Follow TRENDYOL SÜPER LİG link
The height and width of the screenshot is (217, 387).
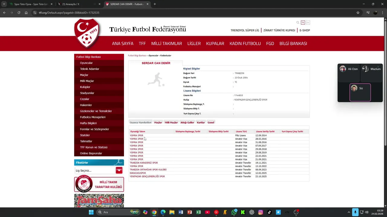[245, 30]
